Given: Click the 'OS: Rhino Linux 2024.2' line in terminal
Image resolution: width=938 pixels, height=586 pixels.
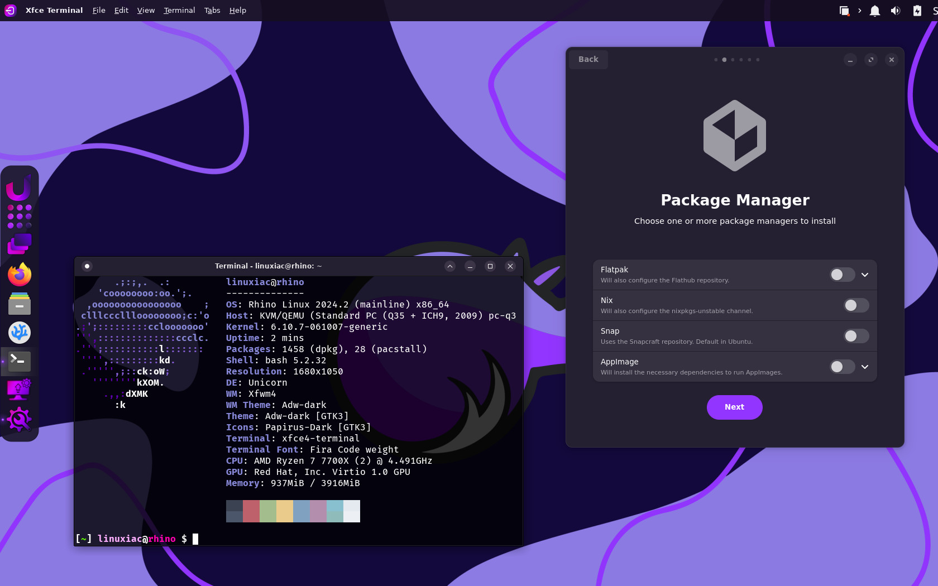Looking at the screenshot, I should click(x=337, y=305).
